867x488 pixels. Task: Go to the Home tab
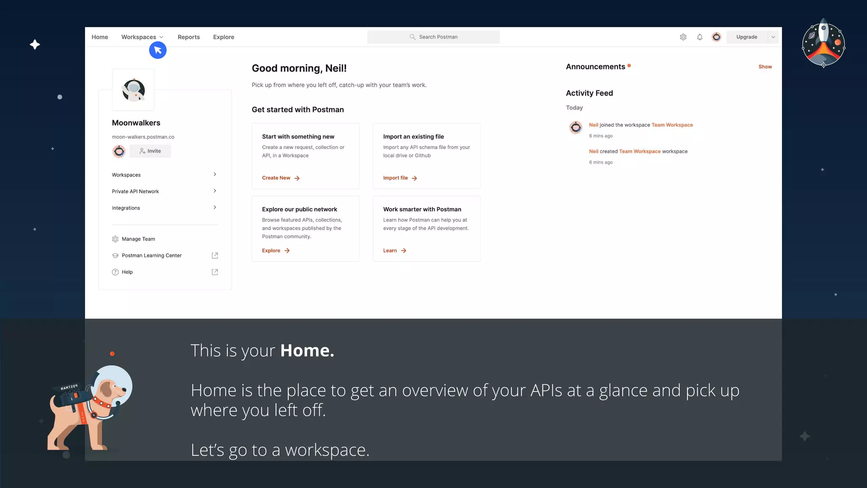tap(100, 37)
